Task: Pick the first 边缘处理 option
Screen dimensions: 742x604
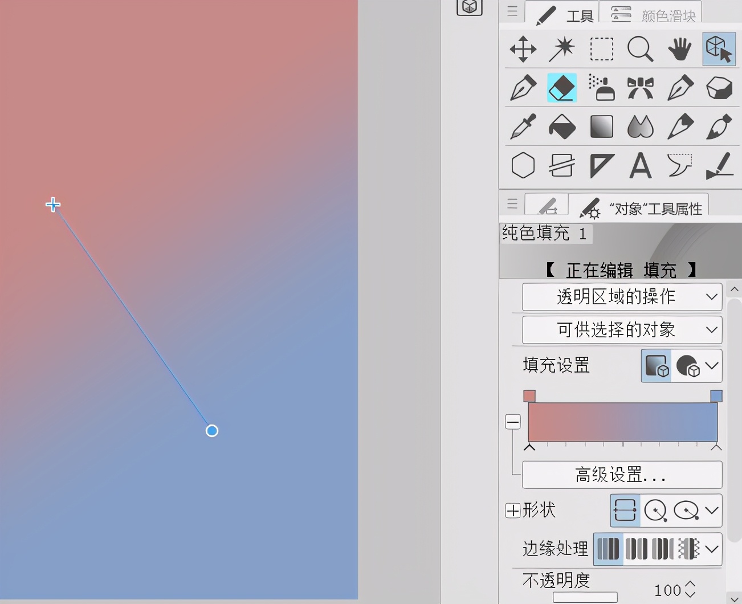Action: [x=608, y=549]
